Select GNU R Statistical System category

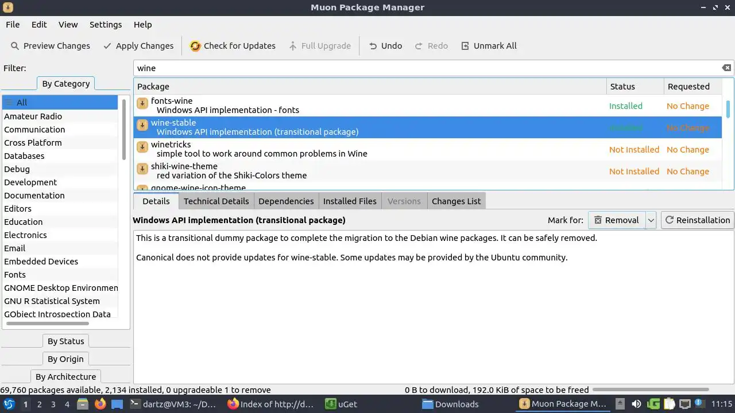click(60, 301)
